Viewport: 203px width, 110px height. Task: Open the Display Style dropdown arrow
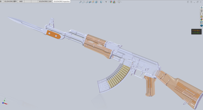click(x=104, y=2)
